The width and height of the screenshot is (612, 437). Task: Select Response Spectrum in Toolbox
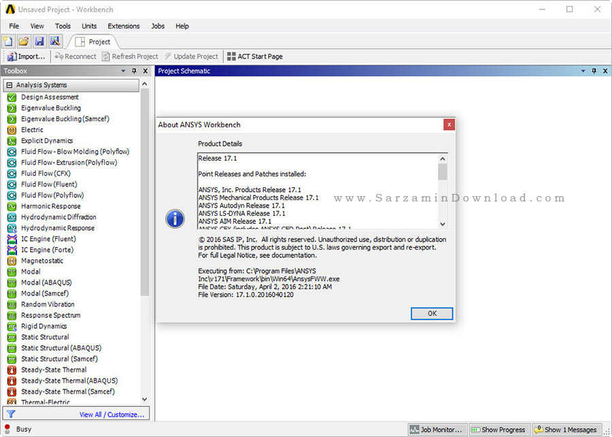point(51,315)
